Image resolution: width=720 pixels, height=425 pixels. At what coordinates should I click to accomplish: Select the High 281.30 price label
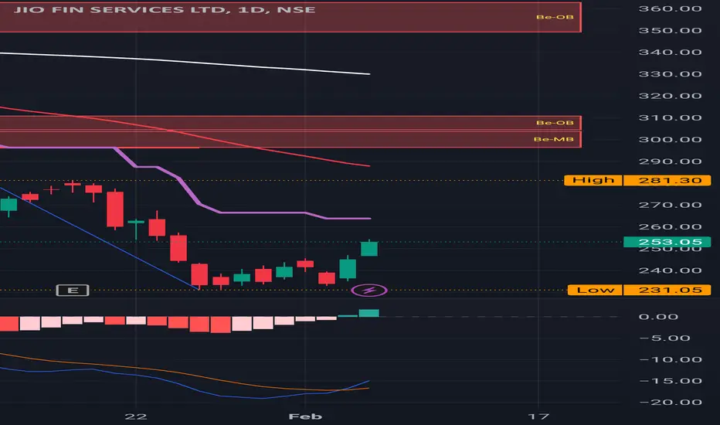pyautogui.click(x=637, y=180)
